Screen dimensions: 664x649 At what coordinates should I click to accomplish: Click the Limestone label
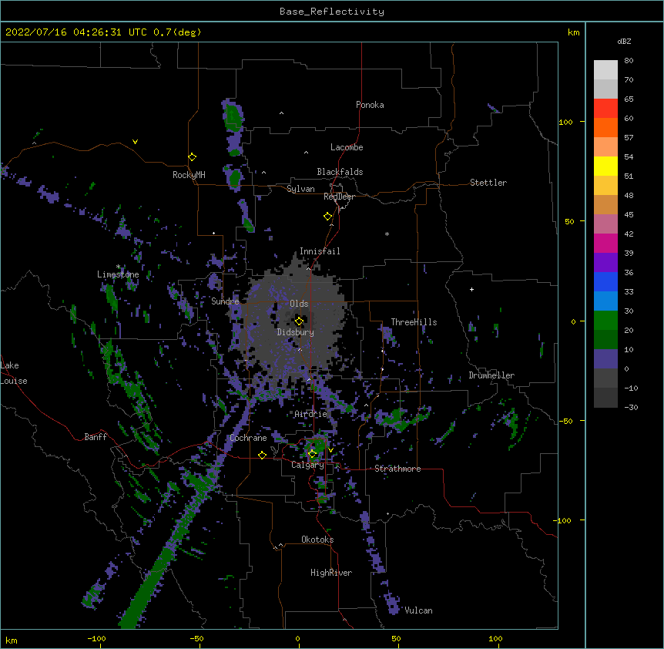click(x=118, y=274)
